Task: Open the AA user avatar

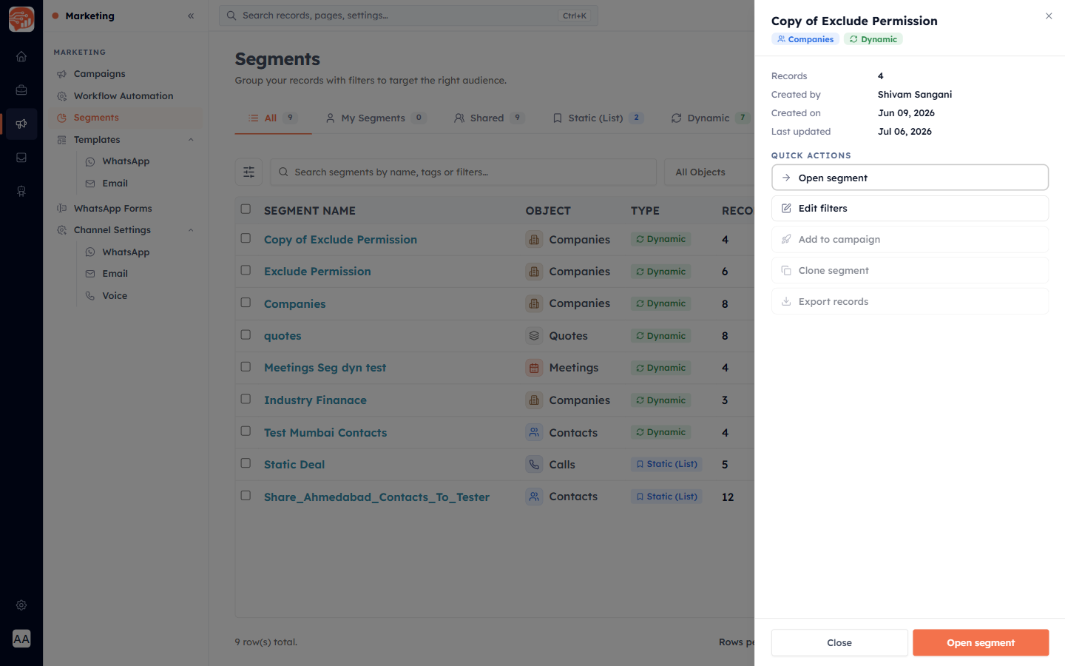Action: pyautogui.click(x=21, y=639)
